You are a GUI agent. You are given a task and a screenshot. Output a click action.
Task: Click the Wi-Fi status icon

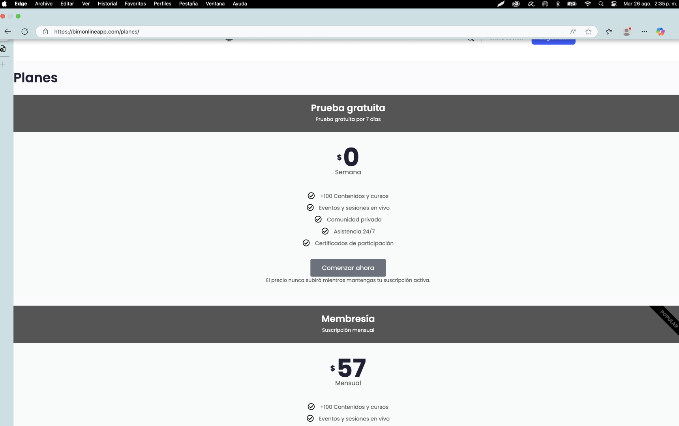[x=587, y=4]
